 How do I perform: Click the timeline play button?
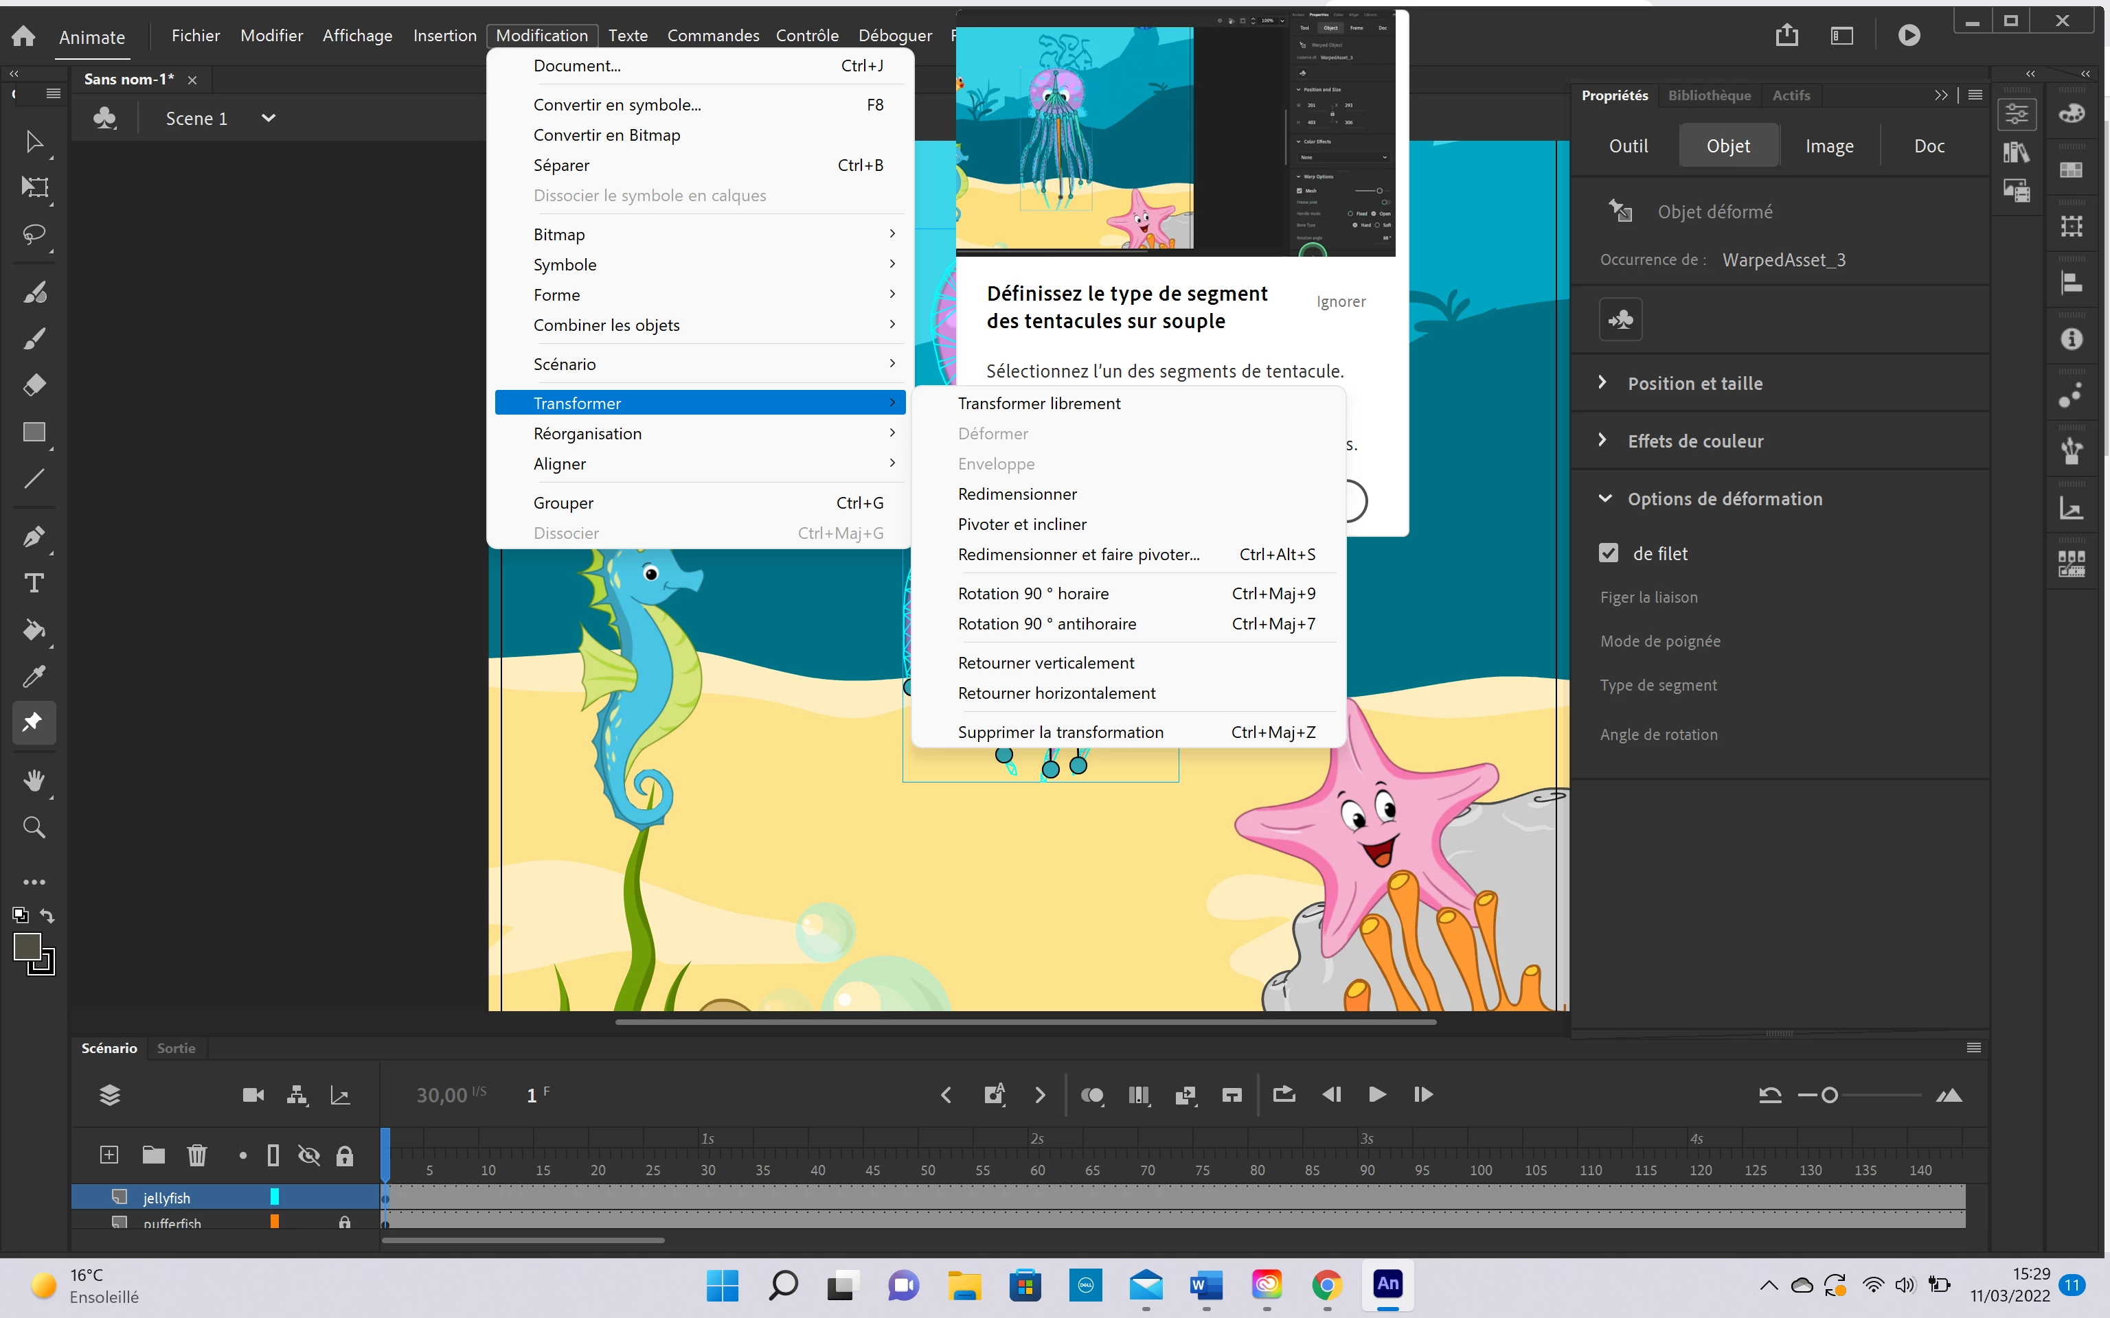[1376, 1095]
